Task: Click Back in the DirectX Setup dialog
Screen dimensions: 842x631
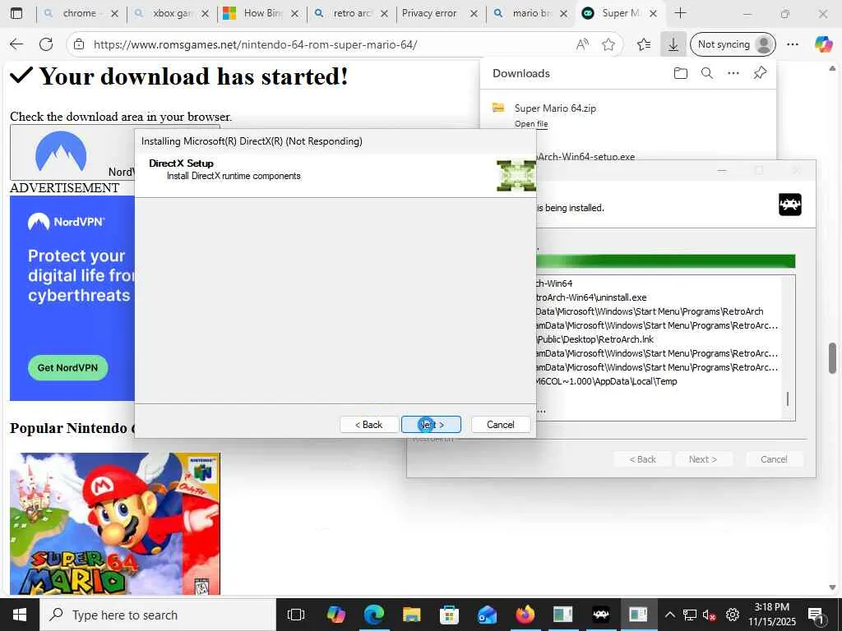Action: pyautogui.click(x=369, y=425)
